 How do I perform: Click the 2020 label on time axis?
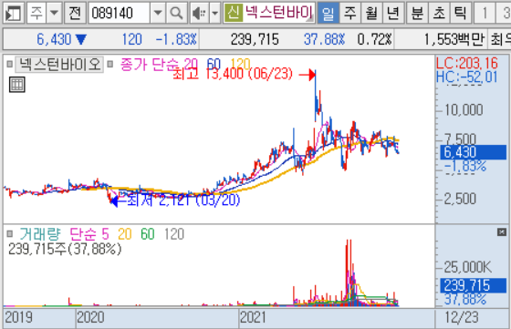pos(90,317)
